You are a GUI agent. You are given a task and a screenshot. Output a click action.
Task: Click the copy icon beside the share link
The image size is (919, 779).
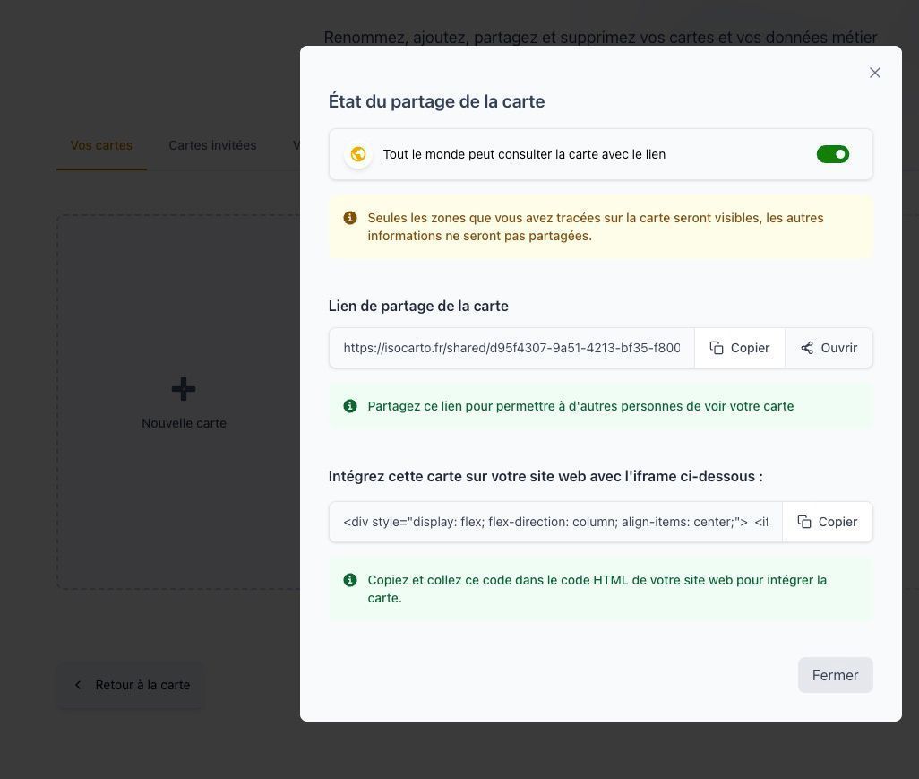(x=716, y=348)
